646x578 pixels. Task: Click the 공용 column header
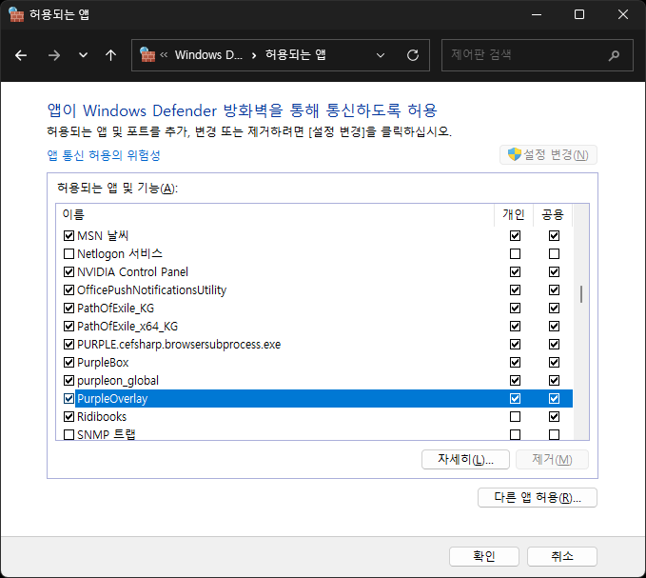[553, 215]
